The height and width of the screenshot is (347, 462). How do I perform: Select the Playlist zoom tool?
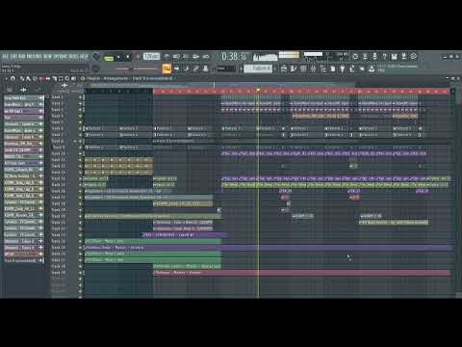pos(67,78)
